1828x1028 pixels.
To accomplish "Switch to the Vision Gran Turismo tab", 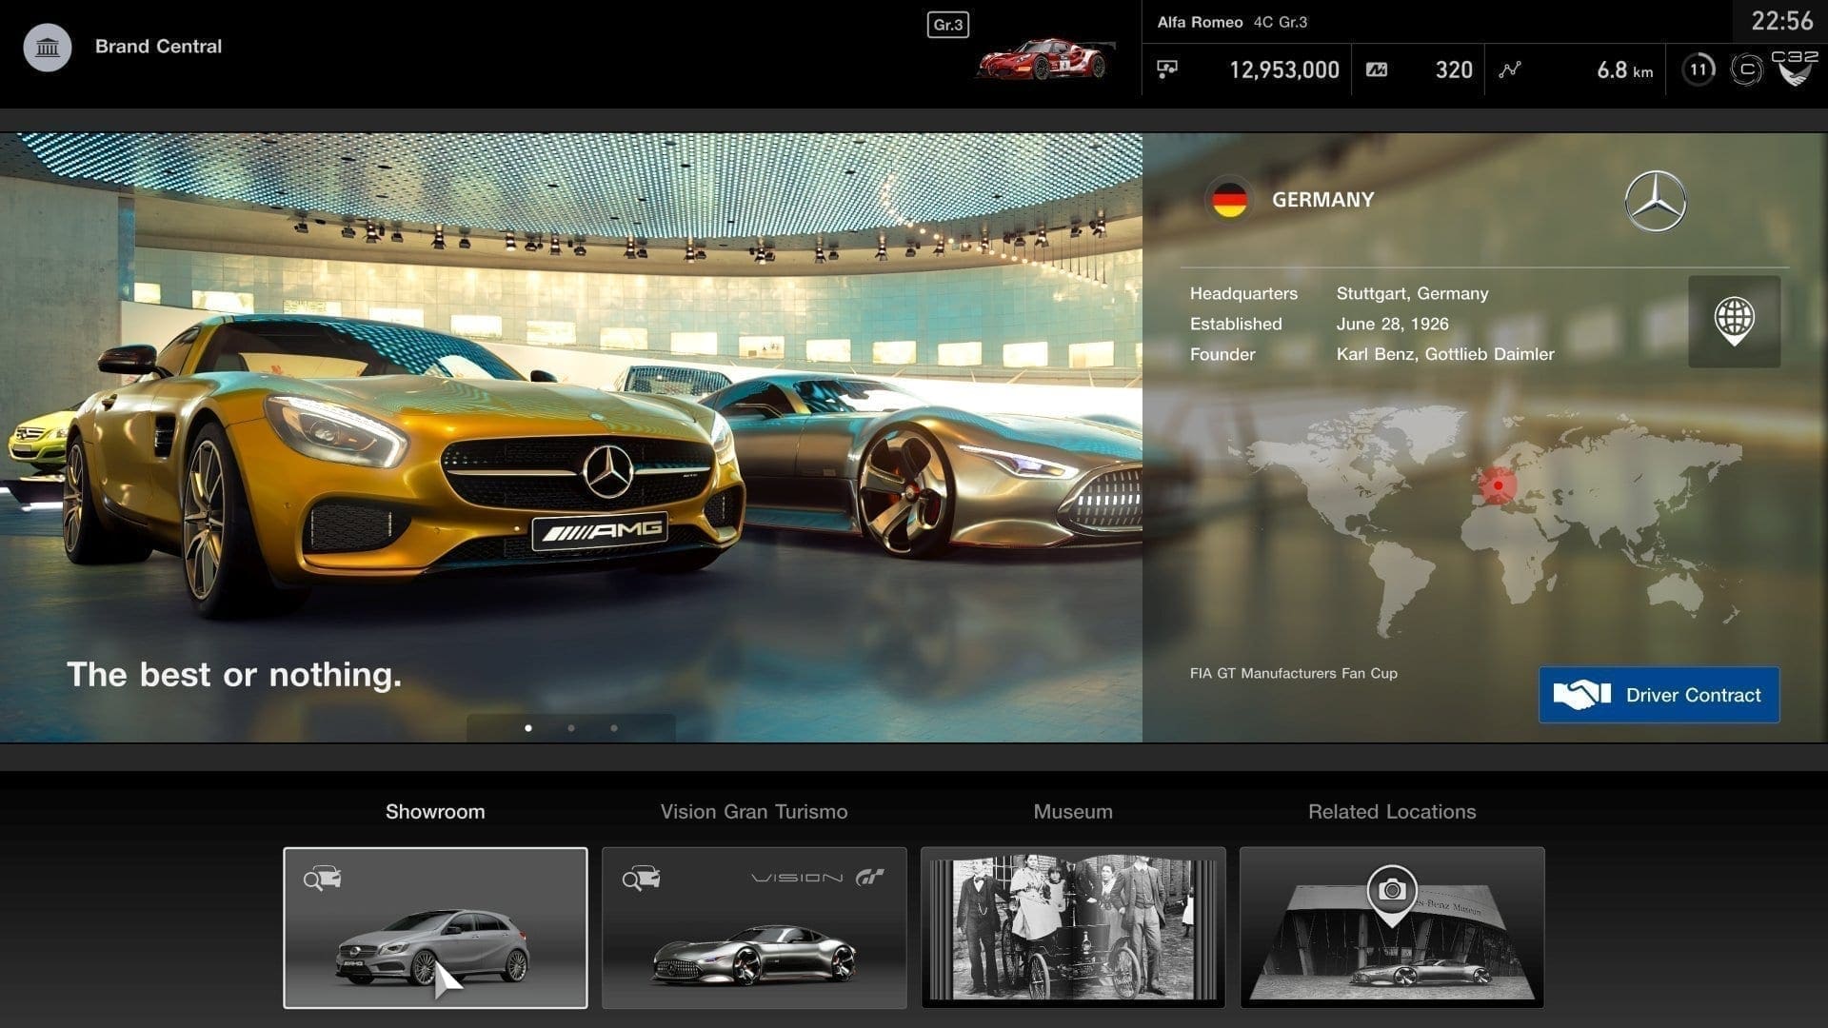I will pos(753,812).
